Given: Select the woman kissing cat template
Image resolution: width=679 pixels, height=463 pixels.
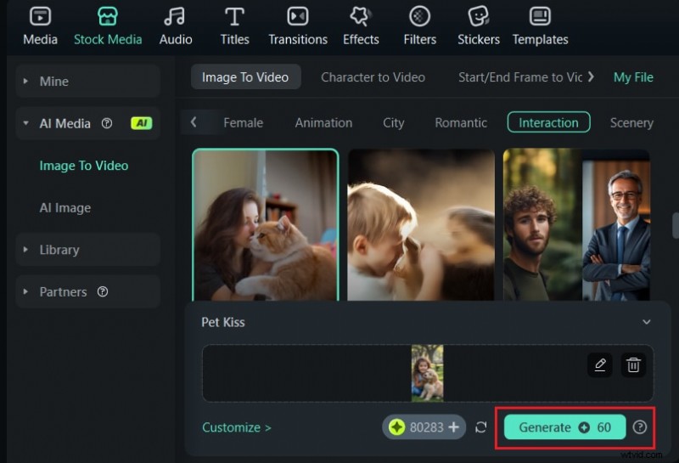Looking at the screenshot, I should pyautogui.click(x=266, y=225).
